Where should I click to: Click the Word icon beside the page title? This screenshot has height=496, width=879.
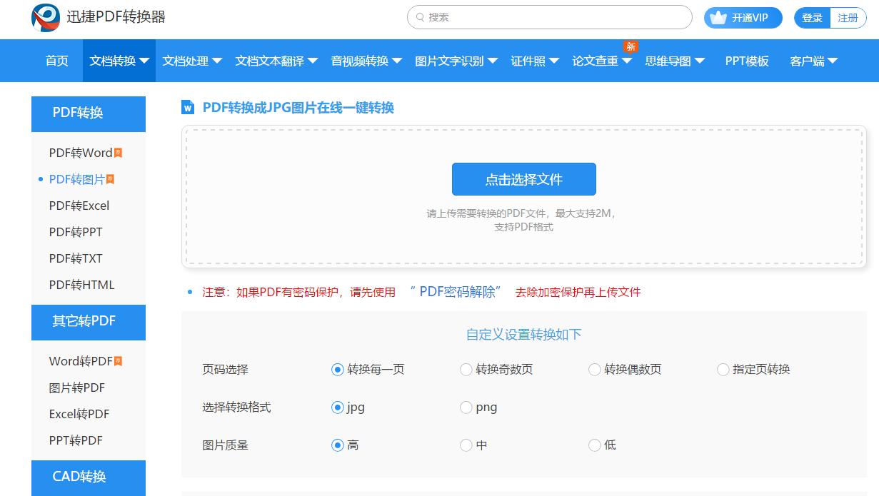[188, 108]
